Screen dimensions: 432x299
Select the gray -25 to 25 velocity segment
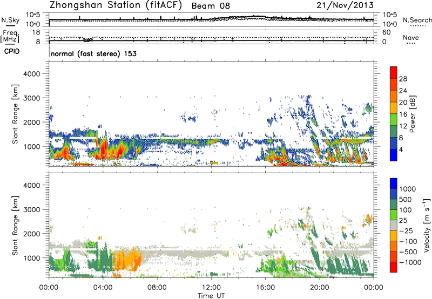click(394, 225)
